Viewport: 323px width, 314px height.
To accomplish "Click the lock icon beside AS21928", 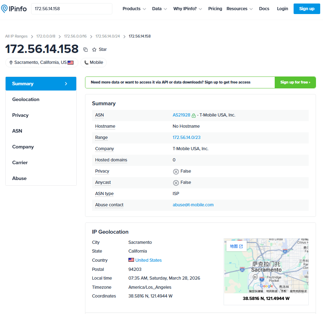I will (194, 115).
